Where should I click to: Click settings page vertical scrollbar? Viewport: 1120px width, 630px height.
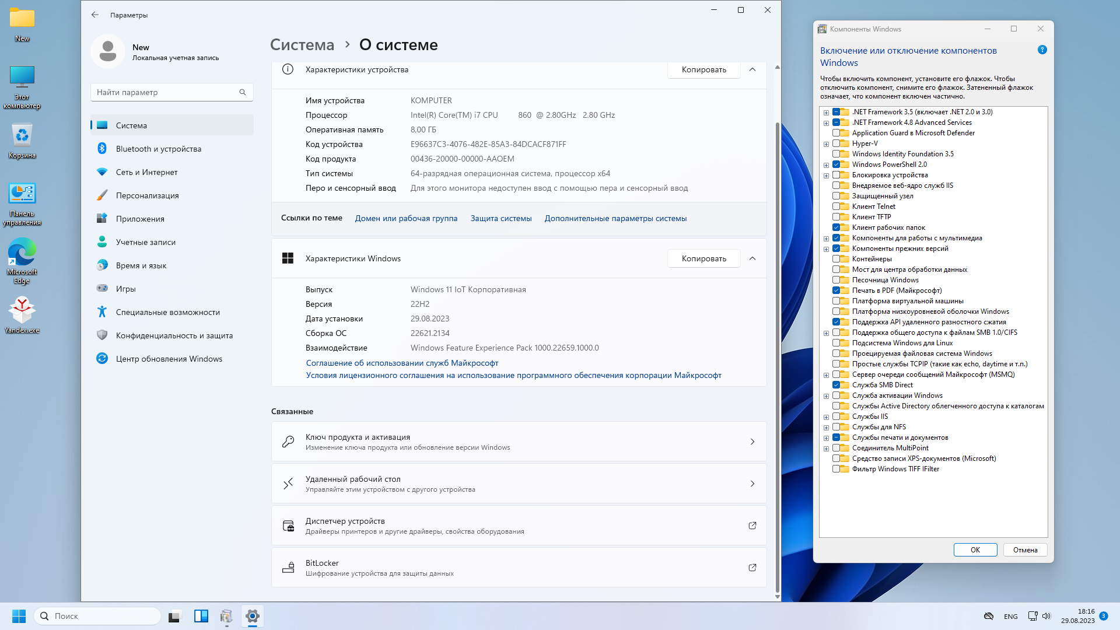point(777,350)
